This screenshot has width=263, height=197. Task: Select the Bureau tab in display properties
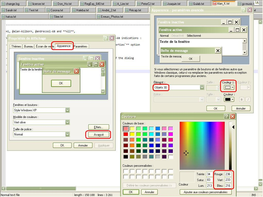pyautogui.click(x=29, y=46)
